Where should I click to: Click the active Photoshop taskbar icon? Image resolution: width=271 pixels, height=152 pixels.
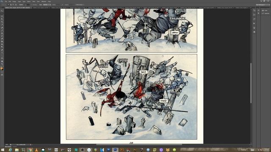click(x=115, y=149)
